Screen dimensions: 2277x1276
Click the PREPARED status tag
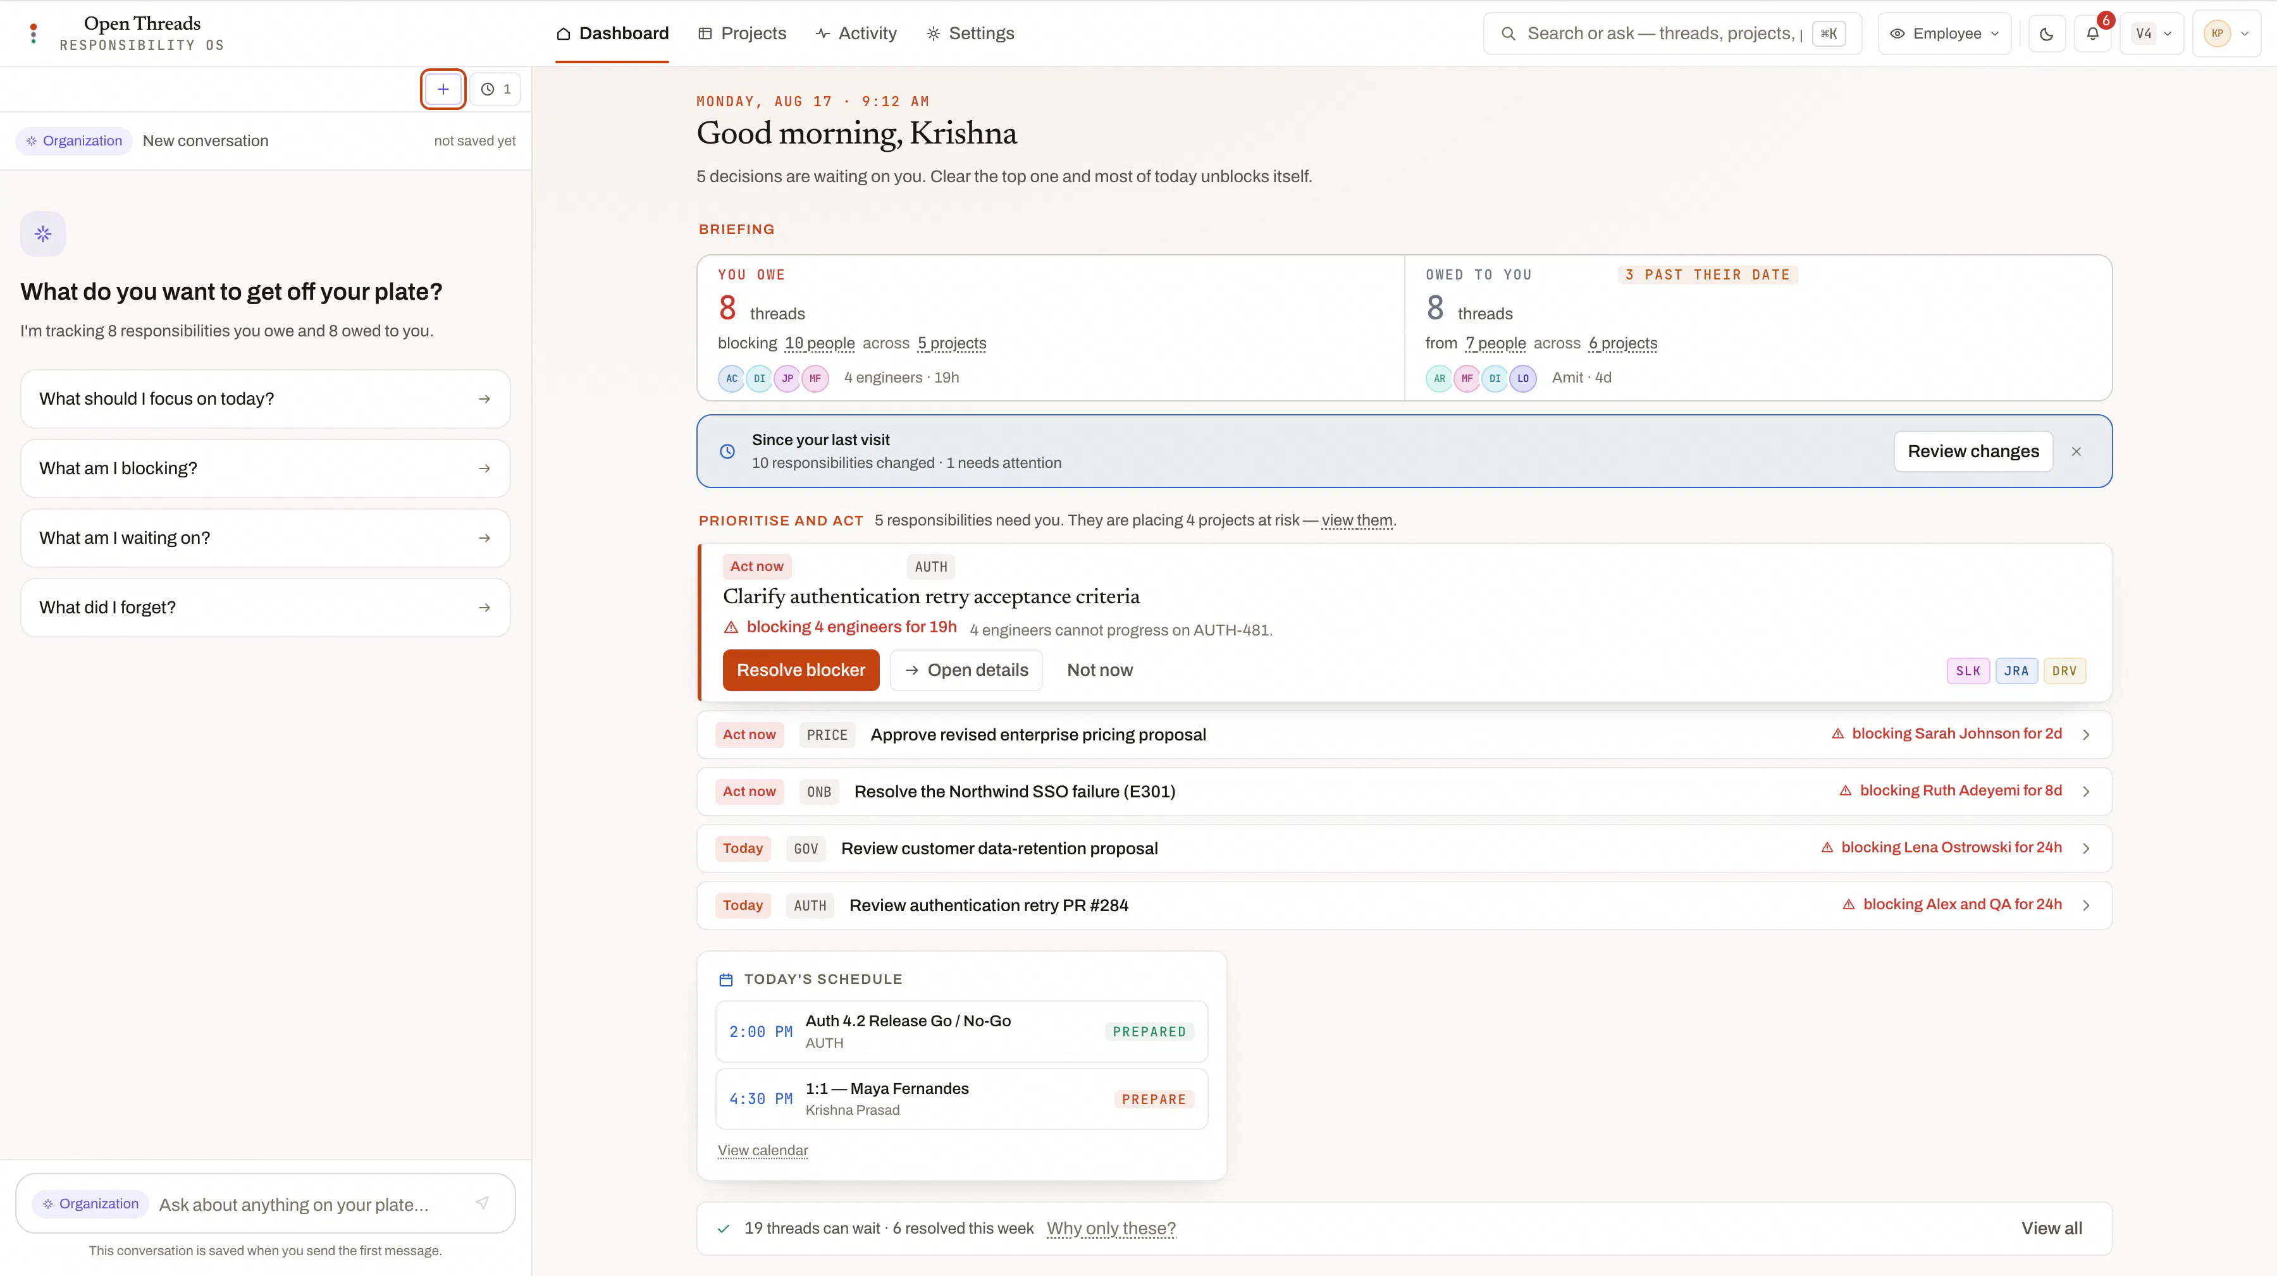(1149, 1032)
